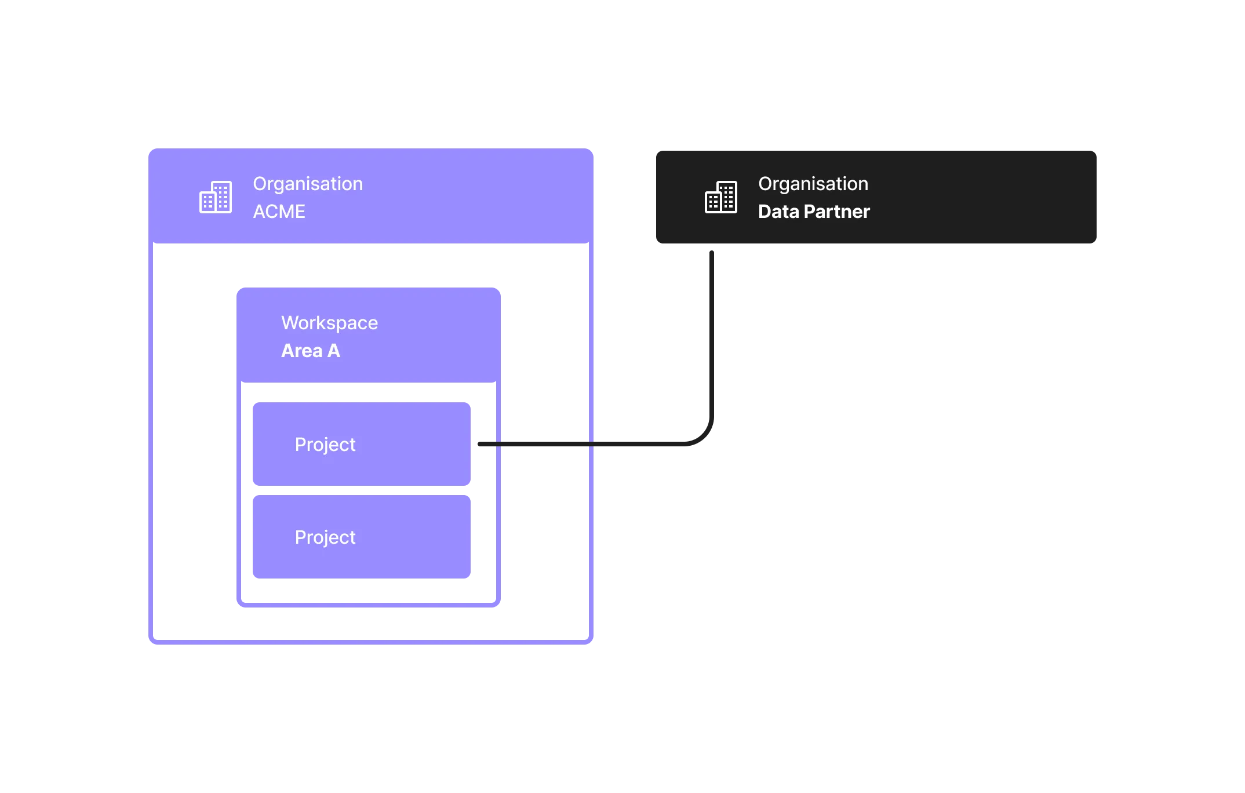Select the lower unlinked Project box
This screenshot has height=793, width=1245.
(x=362, y=537)
